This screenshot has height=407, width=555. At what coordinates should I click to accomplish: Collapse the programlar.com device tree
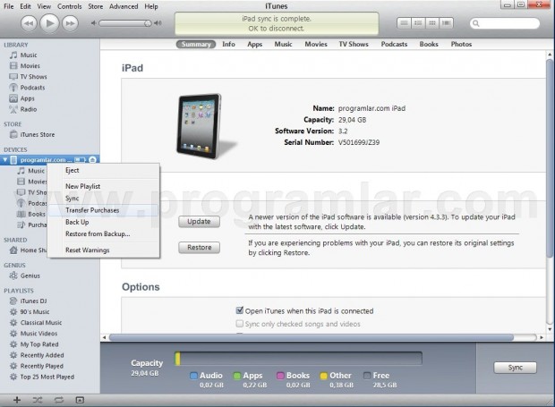click(x=5, y=160)
